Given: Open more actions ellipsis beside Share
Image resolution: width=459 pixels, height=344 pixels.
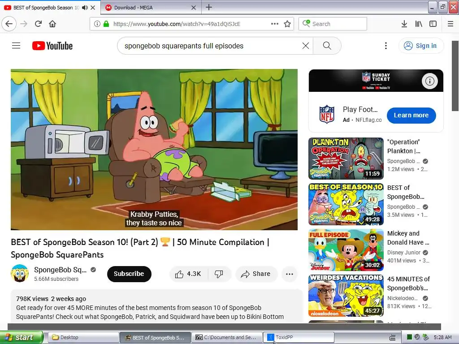Looking at the screenshot, I should pyautogui.click(x=290, y=274).
